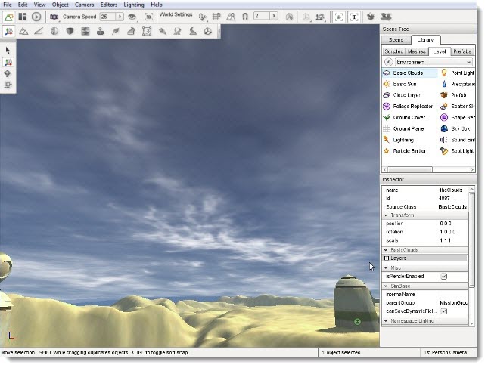
Task: Pick the Ground Cover item
Action: (x=409, y=118)
